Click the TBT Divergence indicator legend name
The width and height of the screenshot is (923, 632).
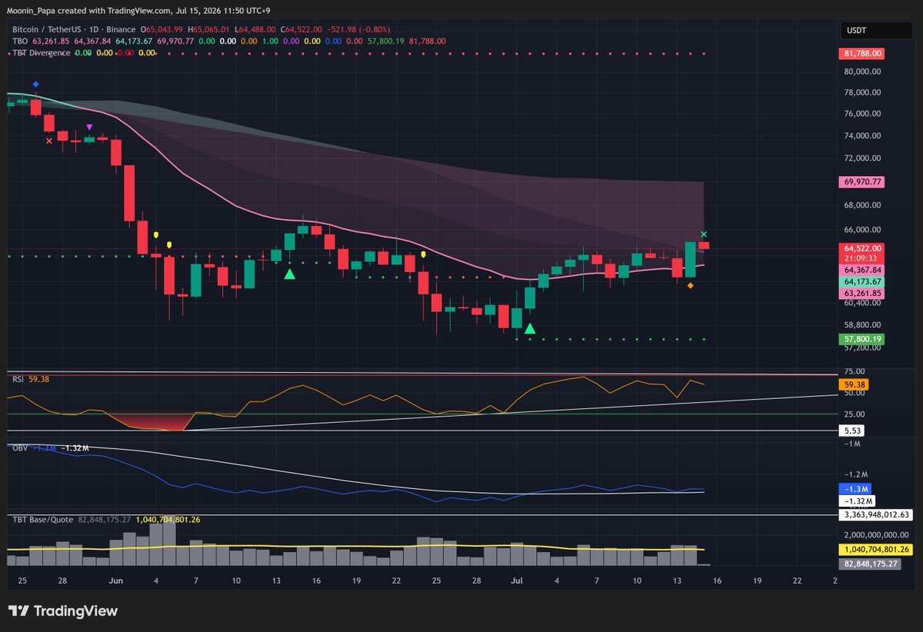pos(41,52)
